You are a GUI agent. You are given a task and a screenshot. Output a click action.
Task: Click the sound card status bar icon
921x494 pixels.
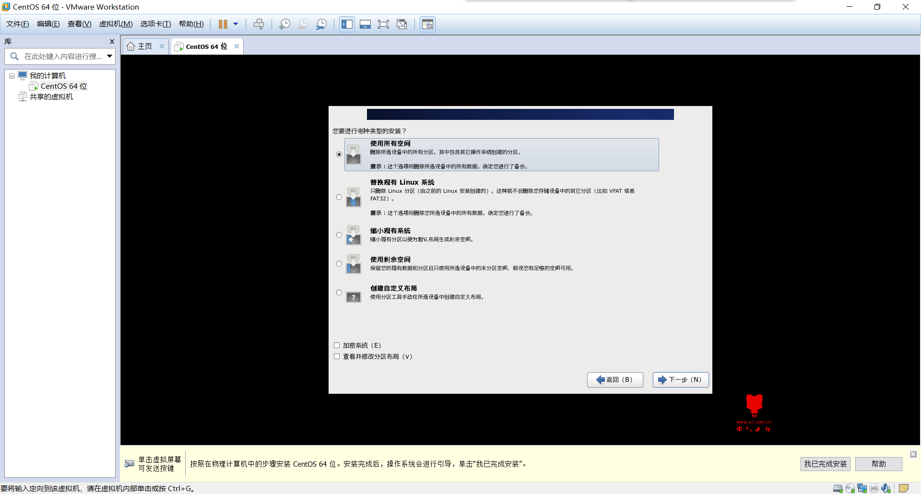886,488
